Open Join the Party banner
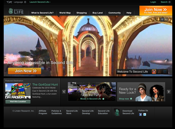This screenshot has height=129, width=175. pyautogui.click(x=92, y=92)
